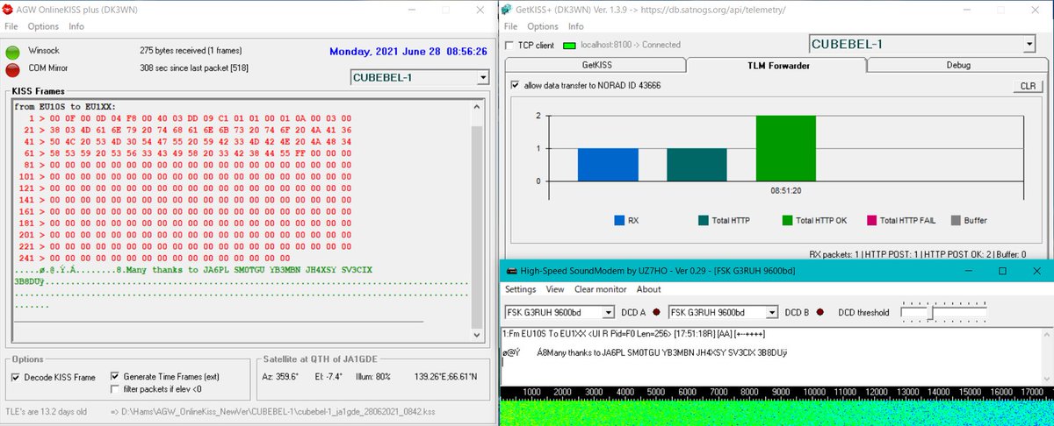Click 'localhost:8100 -> Connected' text
This screenshot has height=426, width=1054.
[629, 44]
